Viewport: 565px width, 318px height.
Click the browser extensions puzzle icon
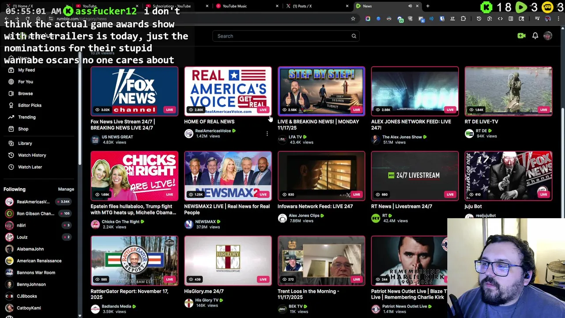click(x=463, y=19)
